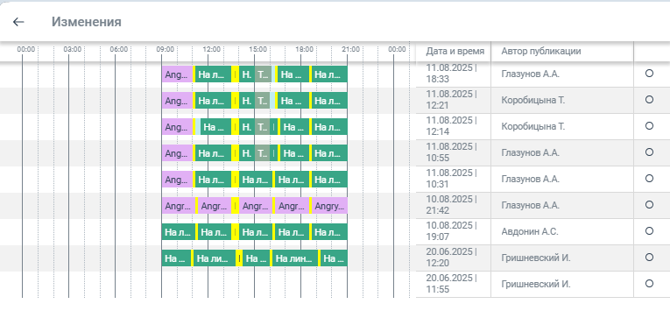Select radio button for 10.08.2025 21:42 row
This screenshot has width=670, height=325.
pyautogui.click(x=649, y=204)
